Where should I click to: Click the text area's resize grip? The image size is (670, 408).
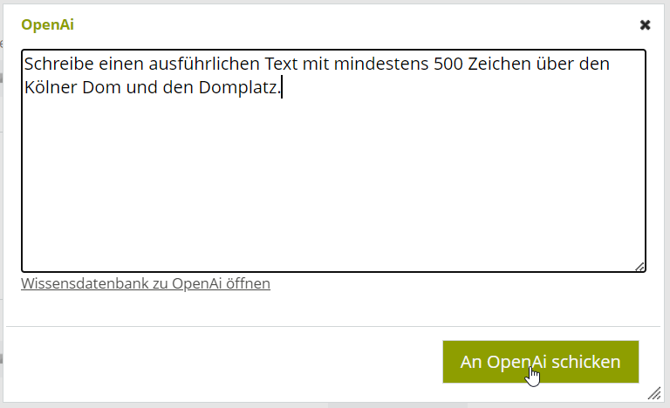tap(640, 267)
